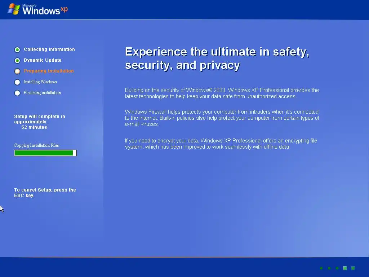Click the empty bullet beside Finalizing installation
Screen dimensions: 369x277
tap(17, 93)
